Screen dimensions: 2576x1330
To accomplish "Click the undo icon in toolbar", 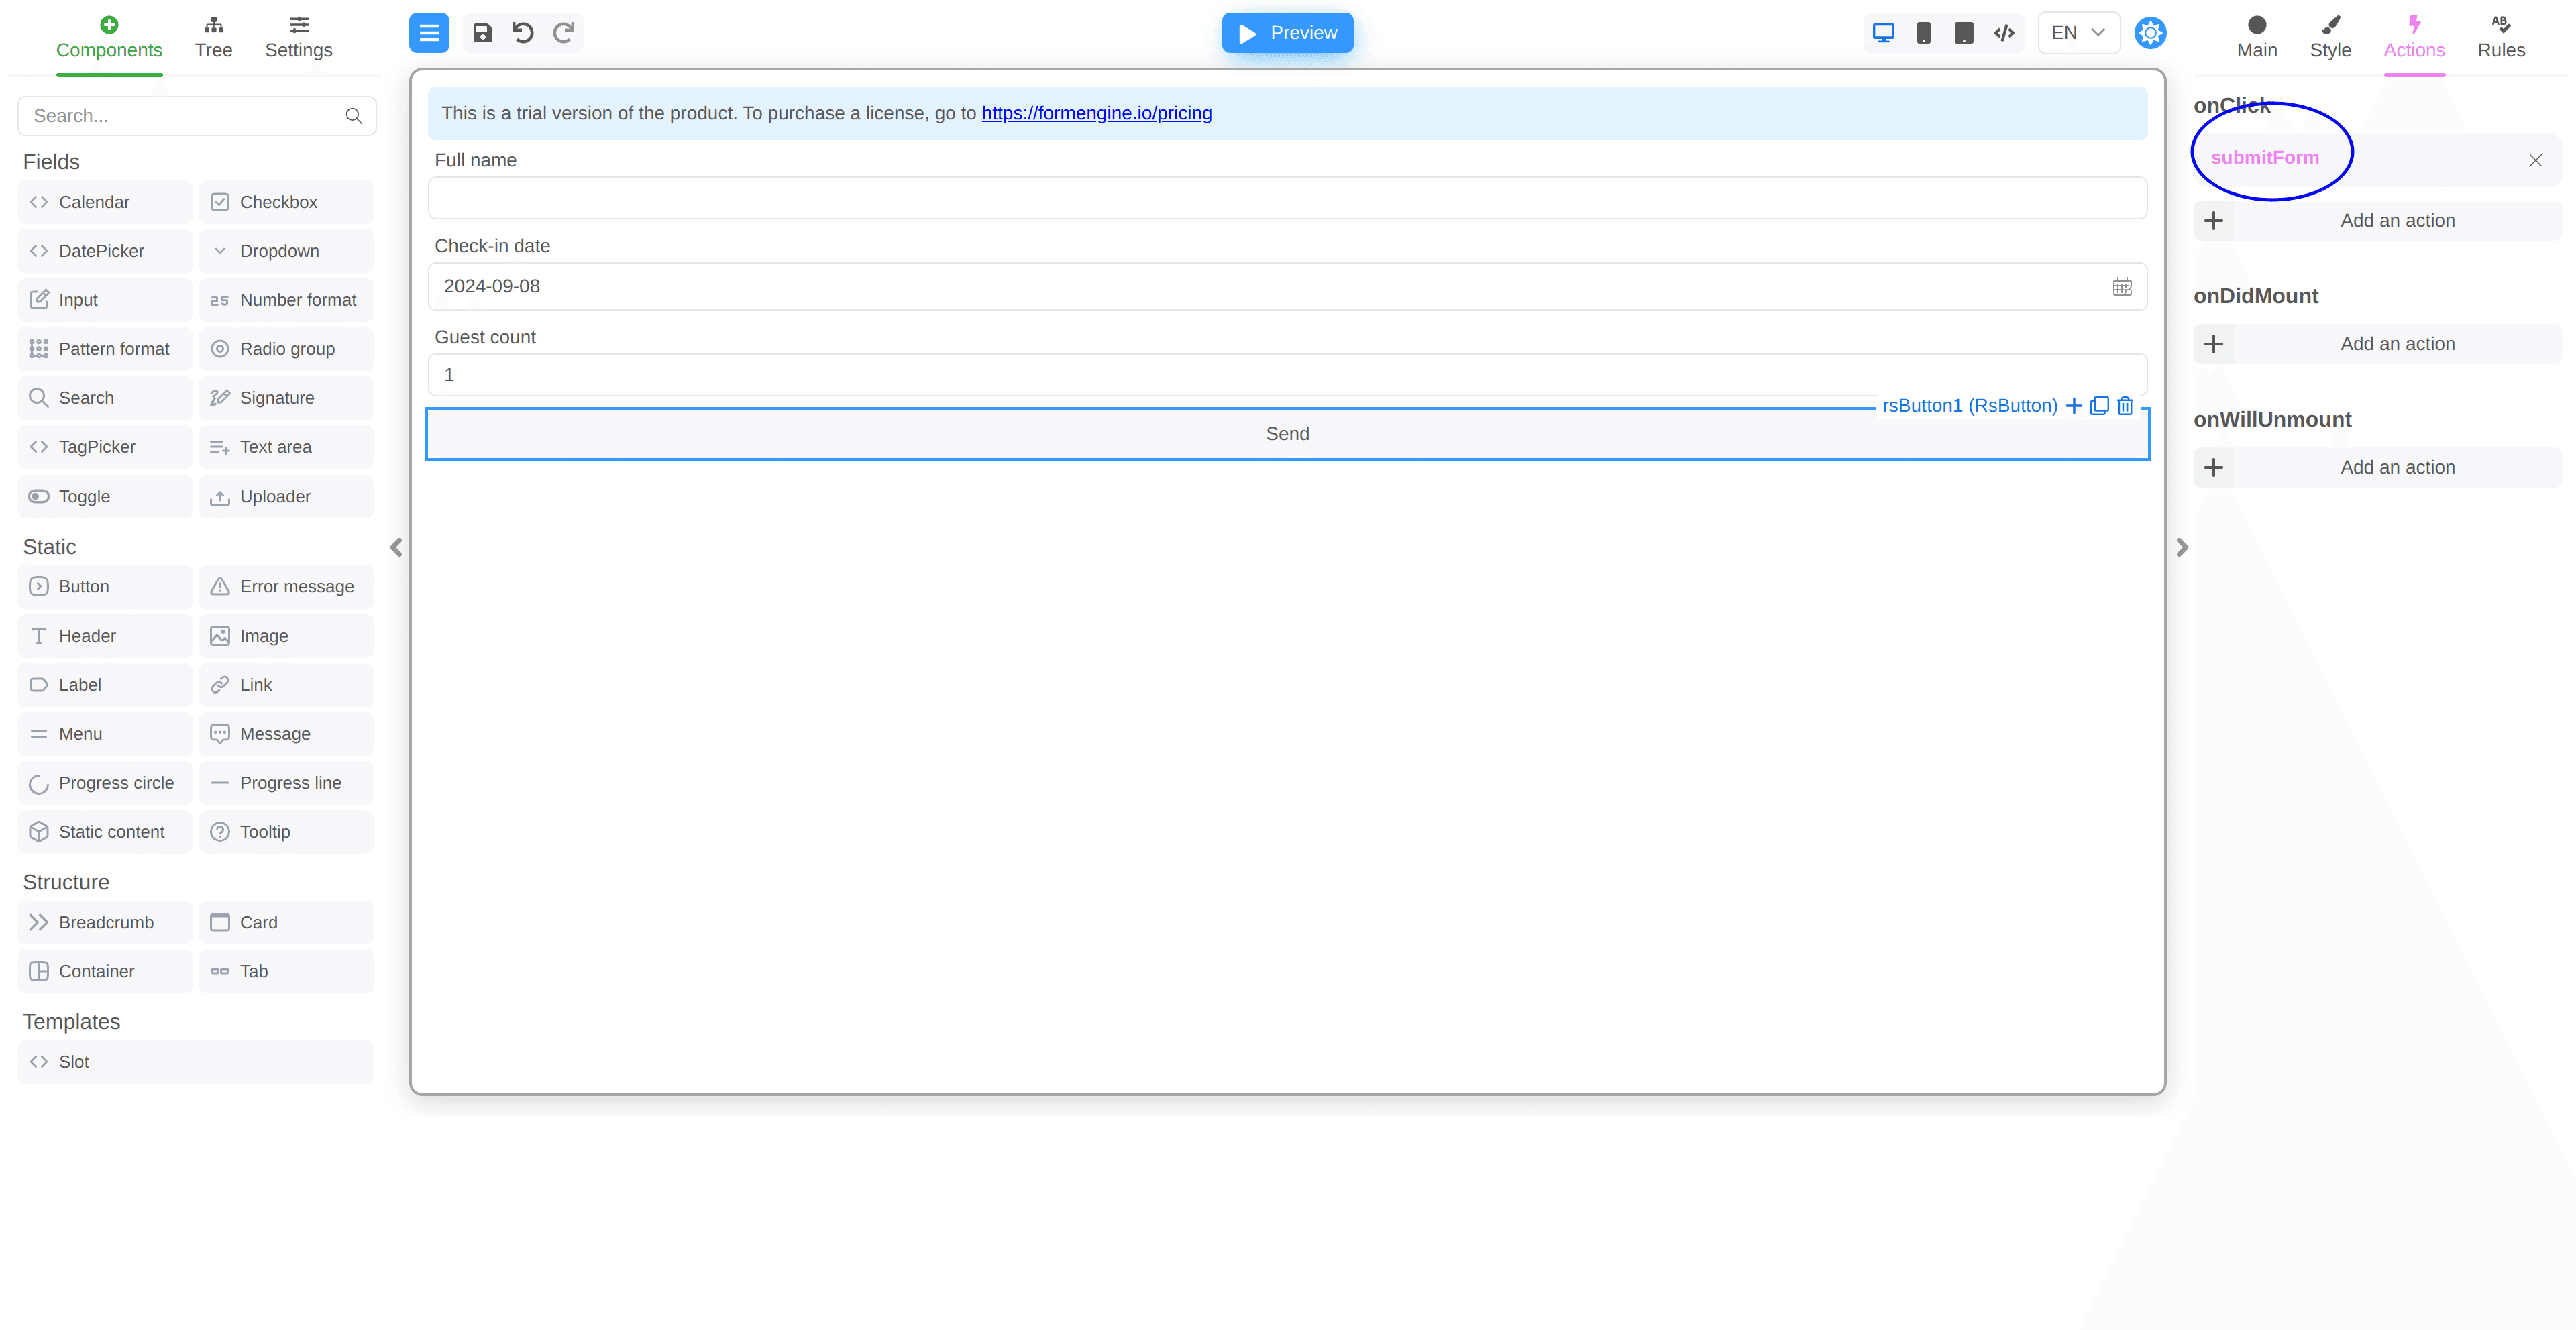I will (x=522, y=33).
